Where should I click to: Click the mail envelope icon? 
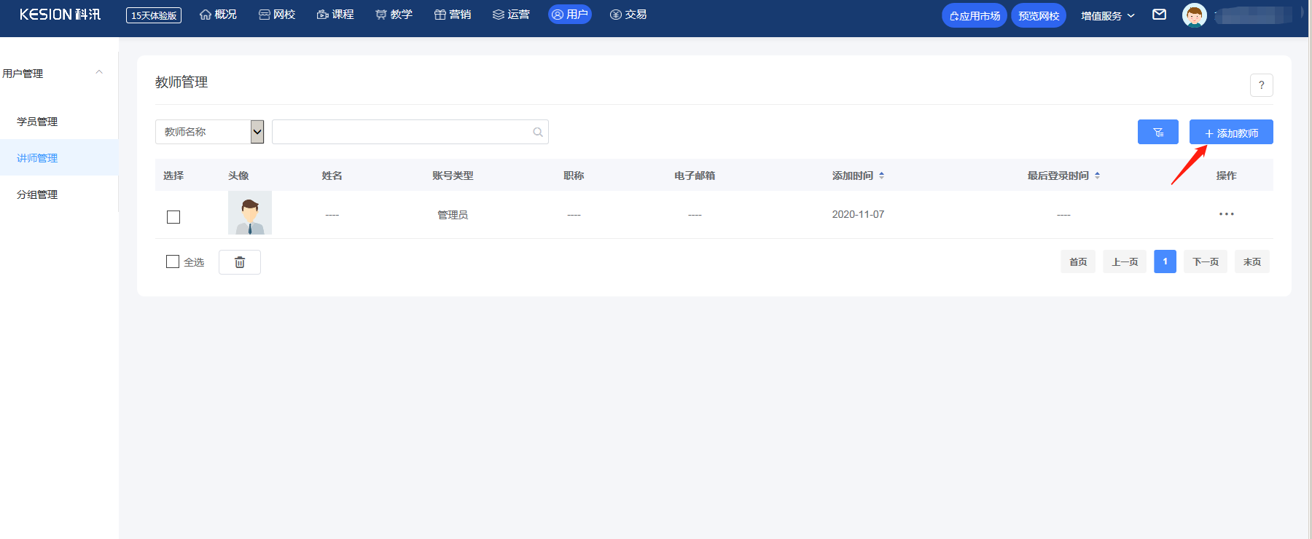[x=1159, y=15]
